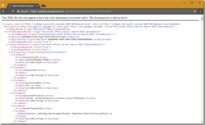Click the RenderTemplateId key text

33,108
